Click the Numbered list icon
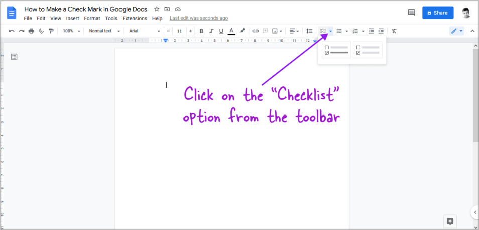 pyautogui.click(x=355, y=31)
